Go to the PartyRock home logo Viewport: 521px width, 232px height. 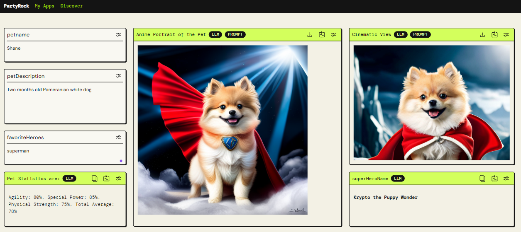[x=17, y=6]
